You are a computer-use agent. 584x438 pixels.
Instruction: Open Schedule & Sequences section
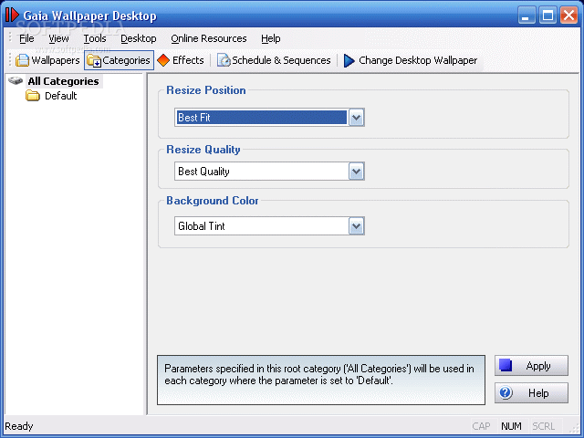274,60
